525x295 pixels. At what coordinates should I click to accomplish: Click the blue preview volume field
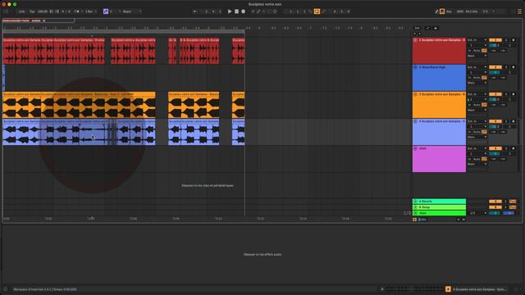pyautogui.click(x=509, y=213)
